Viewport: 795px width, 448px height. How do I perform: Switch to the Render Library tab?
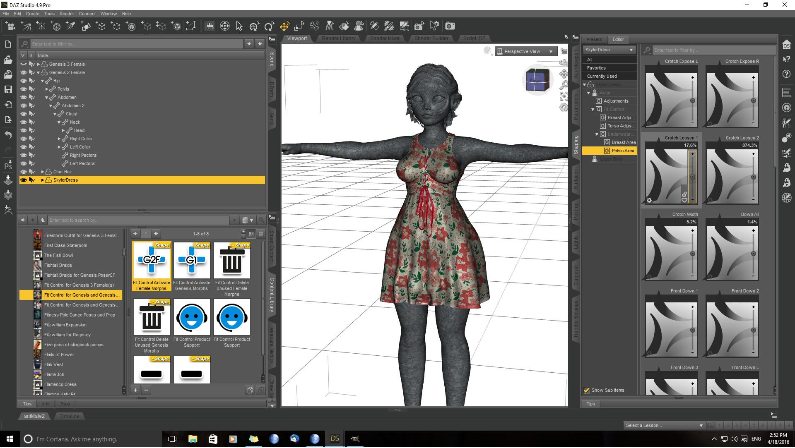338,38
